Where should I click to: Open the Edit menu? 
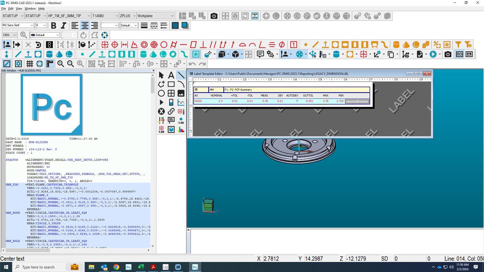(x=11, y=8)
